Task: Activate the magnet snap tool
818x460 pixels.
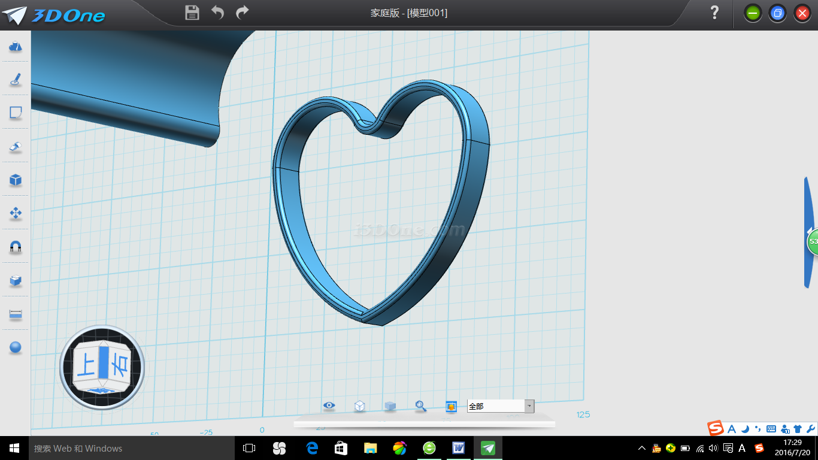Action: 16,247
